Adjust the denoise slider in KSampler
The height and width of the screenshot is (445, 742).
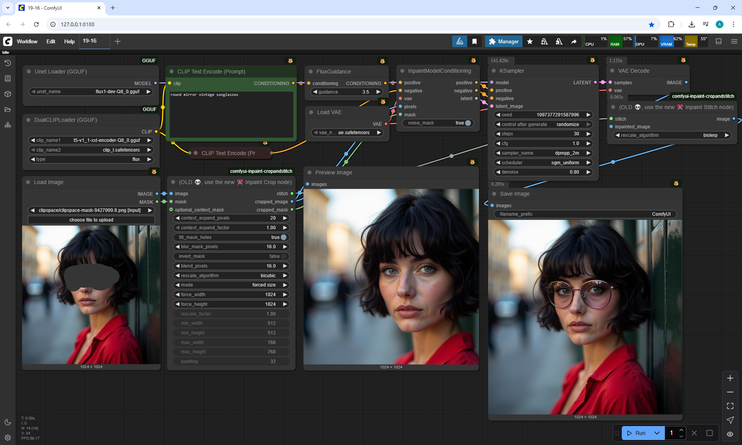click(x=543, y=172)
